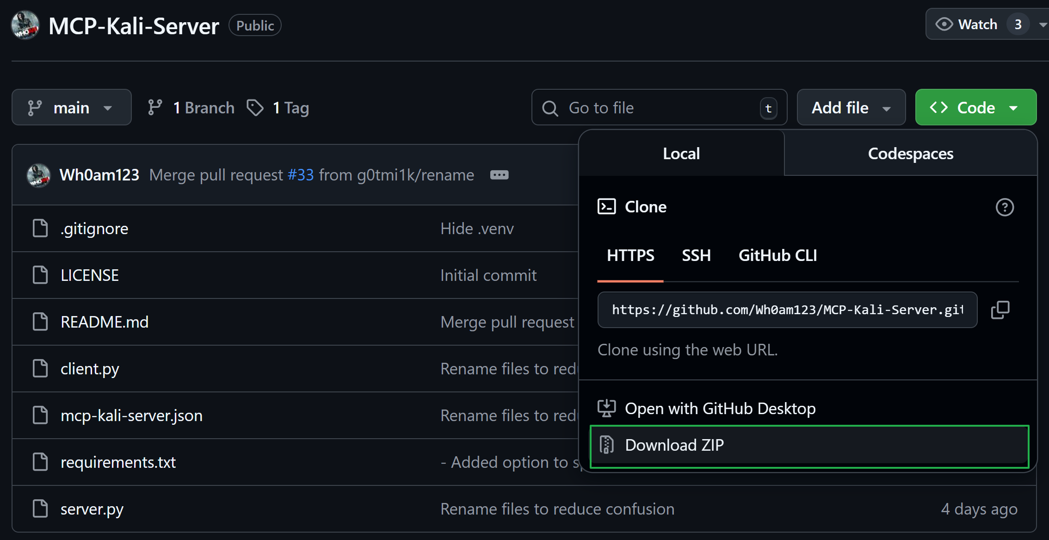Copy the clone URL to clipboard
The height and width of the screenshot is (540, 1049).
(1000, 310)
